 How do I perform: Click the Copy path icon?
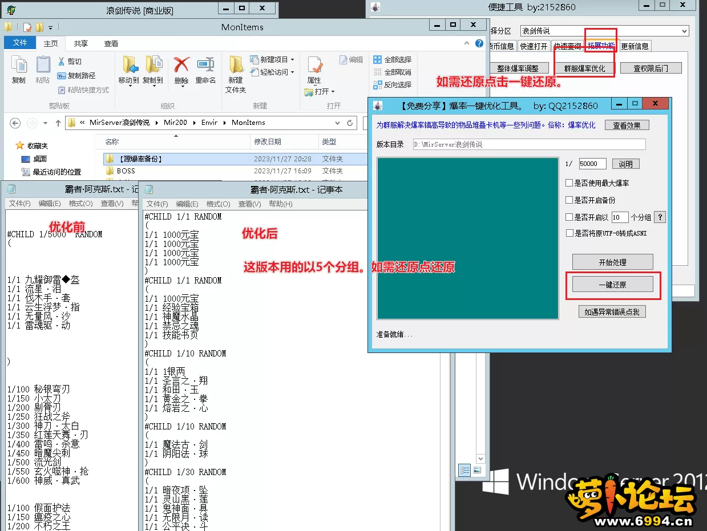62,75
